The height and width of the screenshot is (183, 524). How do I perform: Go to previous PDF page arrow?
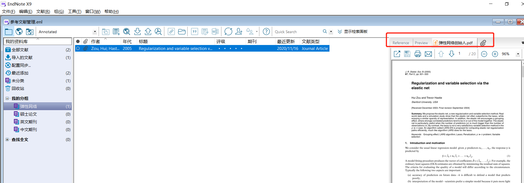click(x=441, y=54)
